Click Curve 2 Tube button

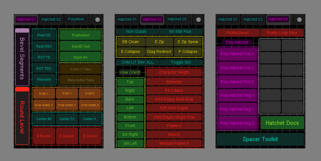[x=80, y=69]
